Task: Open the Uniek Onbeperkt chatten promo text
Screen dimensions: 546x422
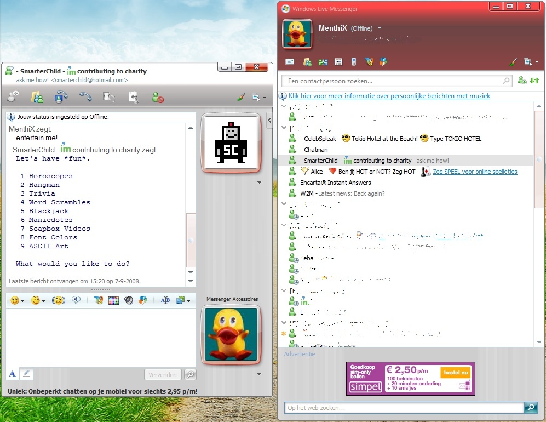Action: pyautogui.click(x=102, y=391)
